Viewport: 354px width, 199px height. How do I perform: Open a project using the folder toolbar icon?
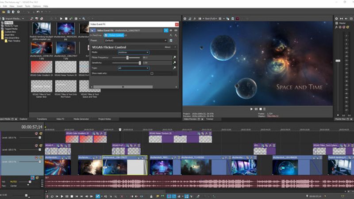pyautogui.click(x=4, y=12)
